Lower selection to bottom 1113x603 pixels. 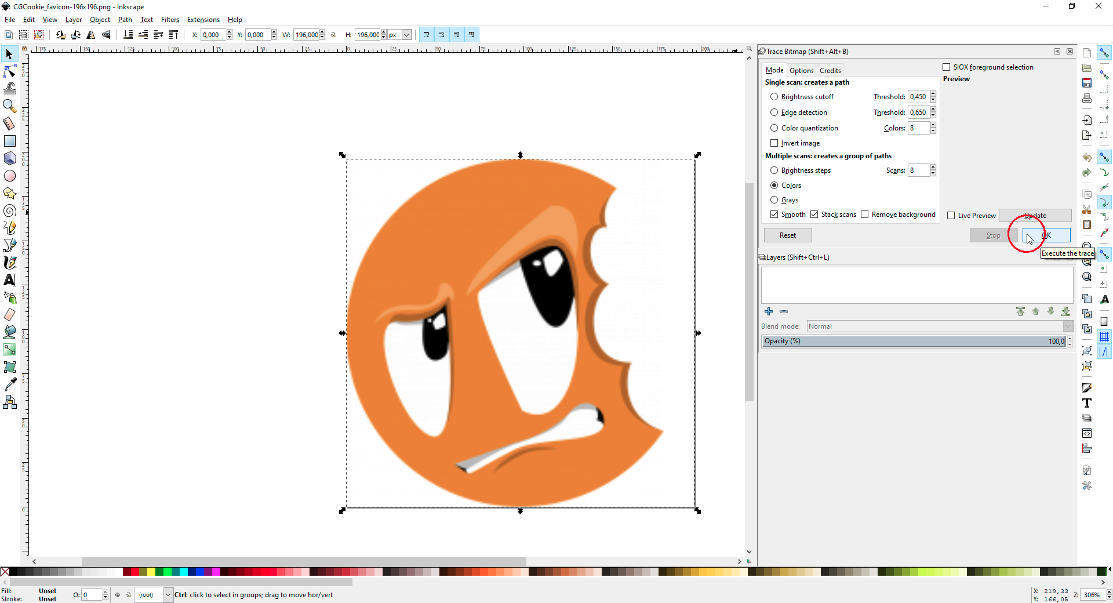pyautogui.click(x=128, y=35)
